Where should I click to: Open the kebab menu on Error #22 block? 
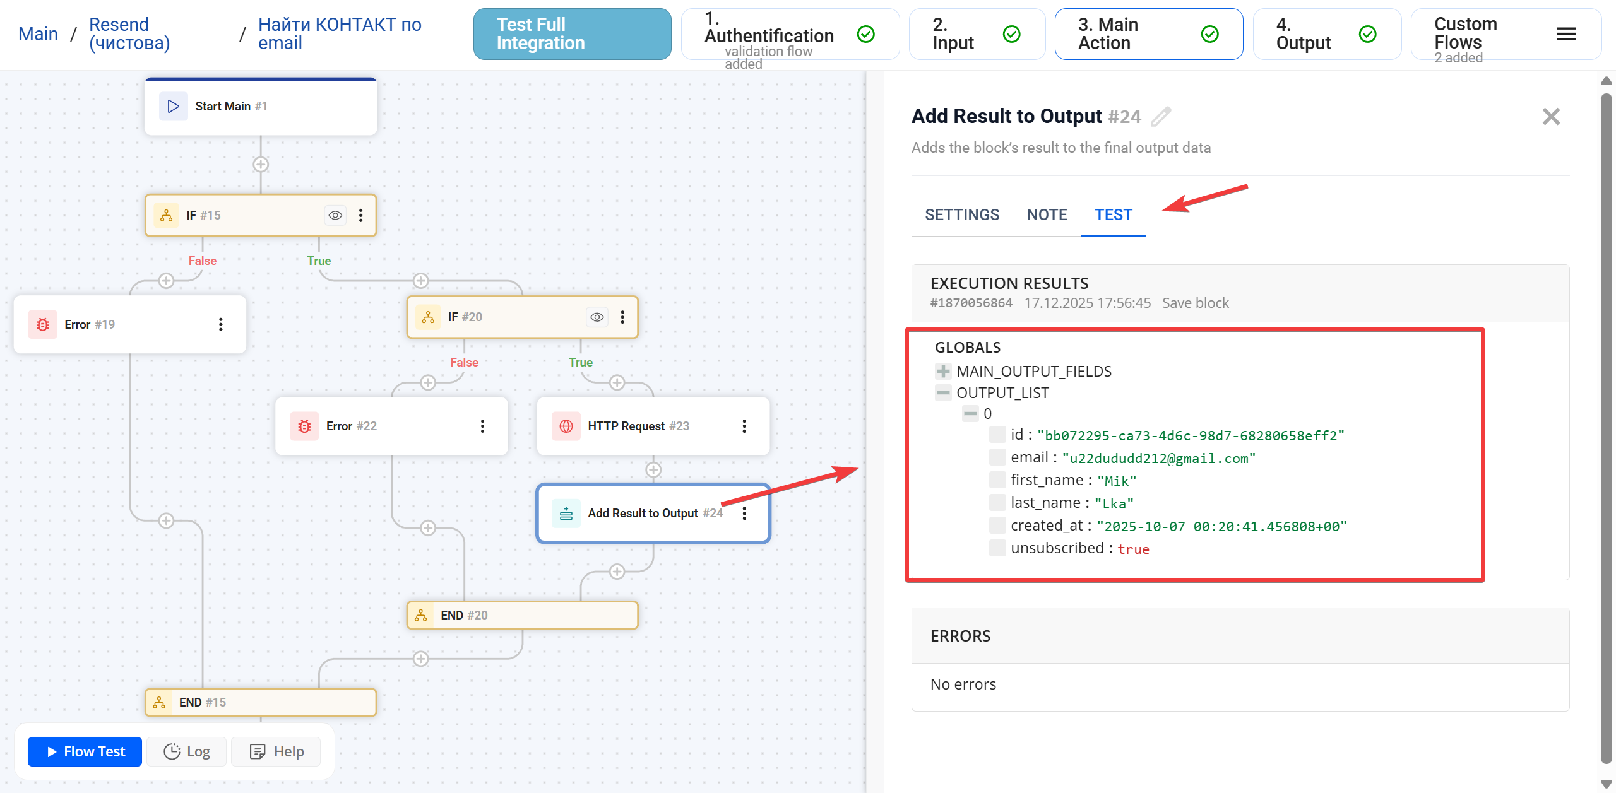pyautogui.click(x=483, y=426)
